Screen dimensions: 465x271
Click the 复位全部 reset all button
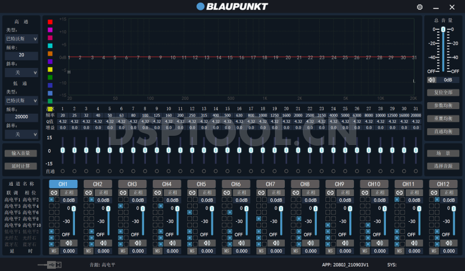443,92
